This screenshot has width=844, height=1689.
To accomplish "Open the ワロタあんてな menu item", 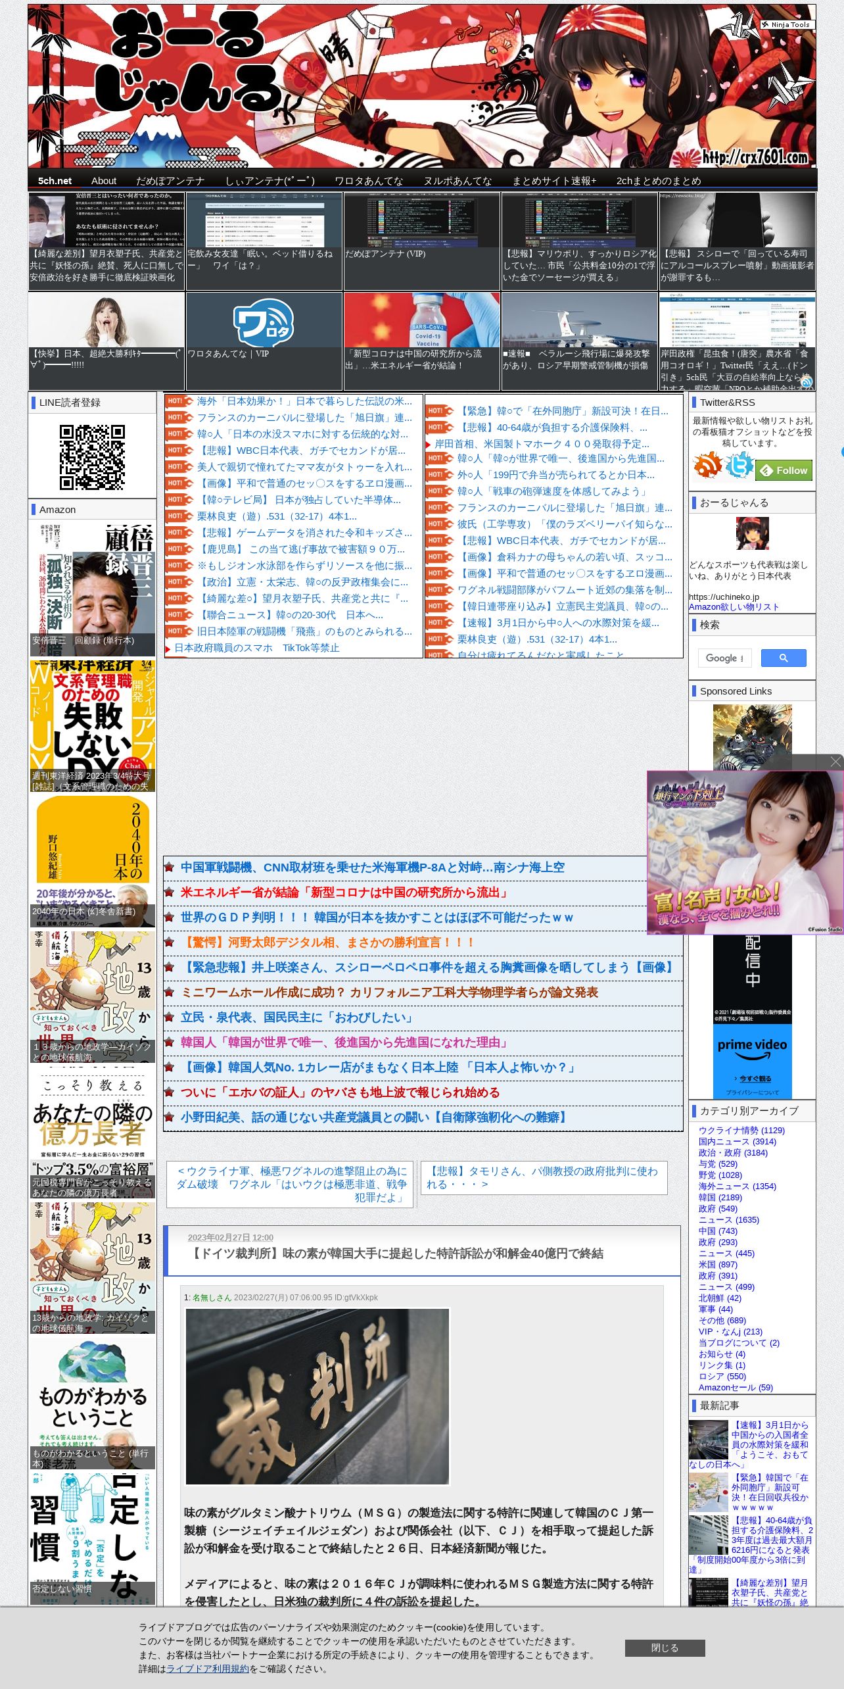I will coord(369,181).
